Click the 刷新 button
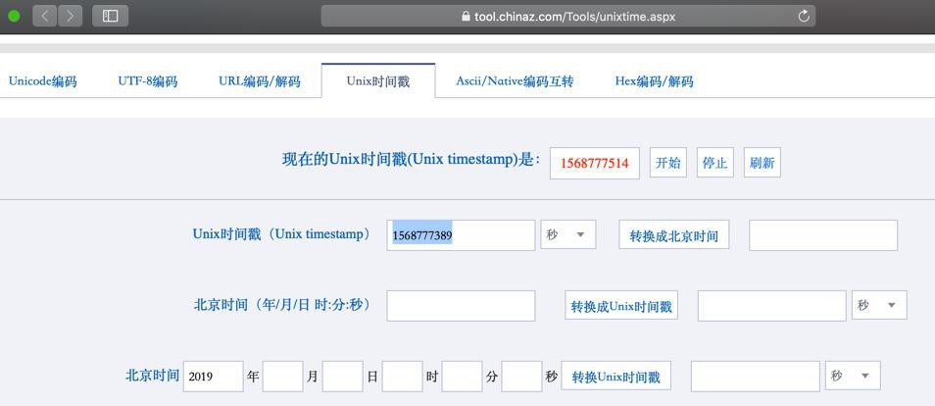The width and height of the screenshot is (935, 406). [x=763, y=163]
